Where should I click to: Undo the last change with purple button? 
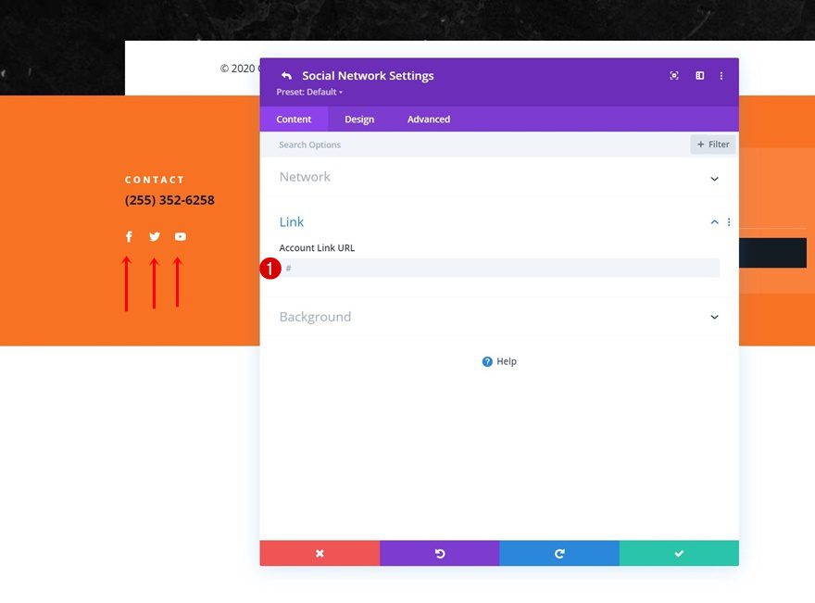(x=440, y=553)
